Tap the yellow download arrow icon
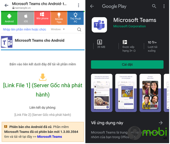170x144 pixels. tap(43, 77)
